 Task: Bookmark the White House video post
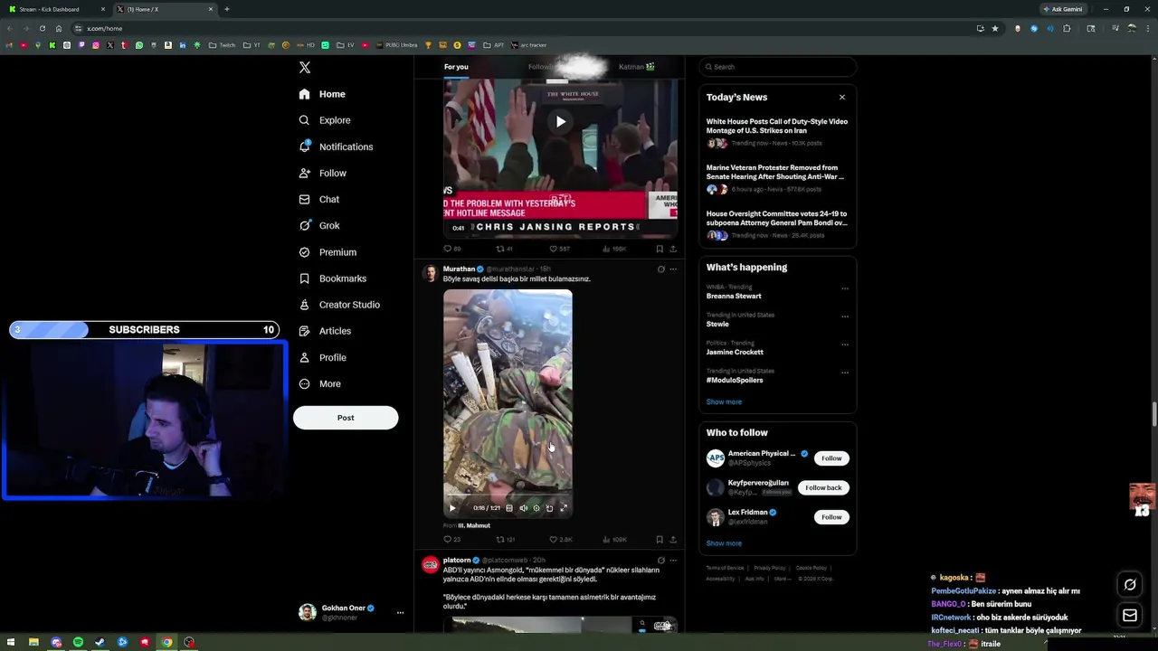(660, 249)
